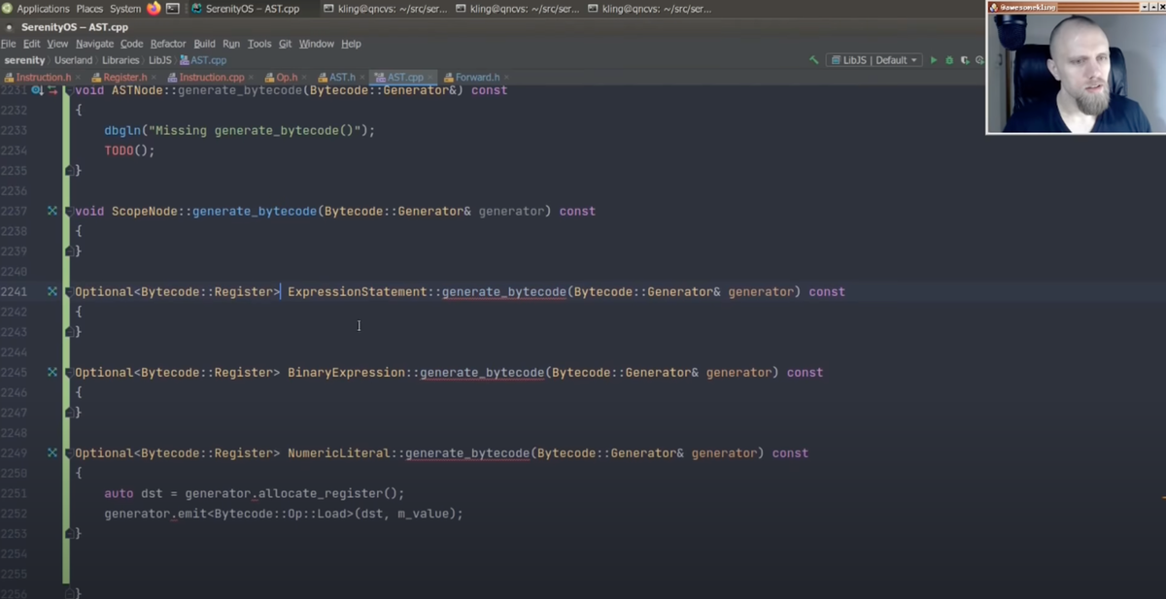Fold the ExpressionStatement function at line 2241
This screenshot has width=1166, height=599.
[68, 291]
